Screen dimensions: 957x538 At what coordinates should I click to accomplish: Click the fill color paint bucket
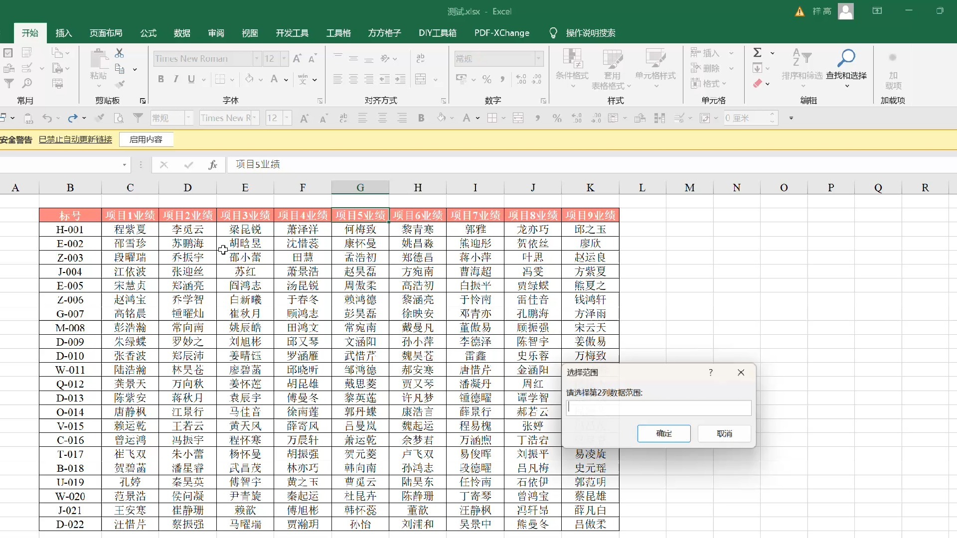(x=249, y=79)
